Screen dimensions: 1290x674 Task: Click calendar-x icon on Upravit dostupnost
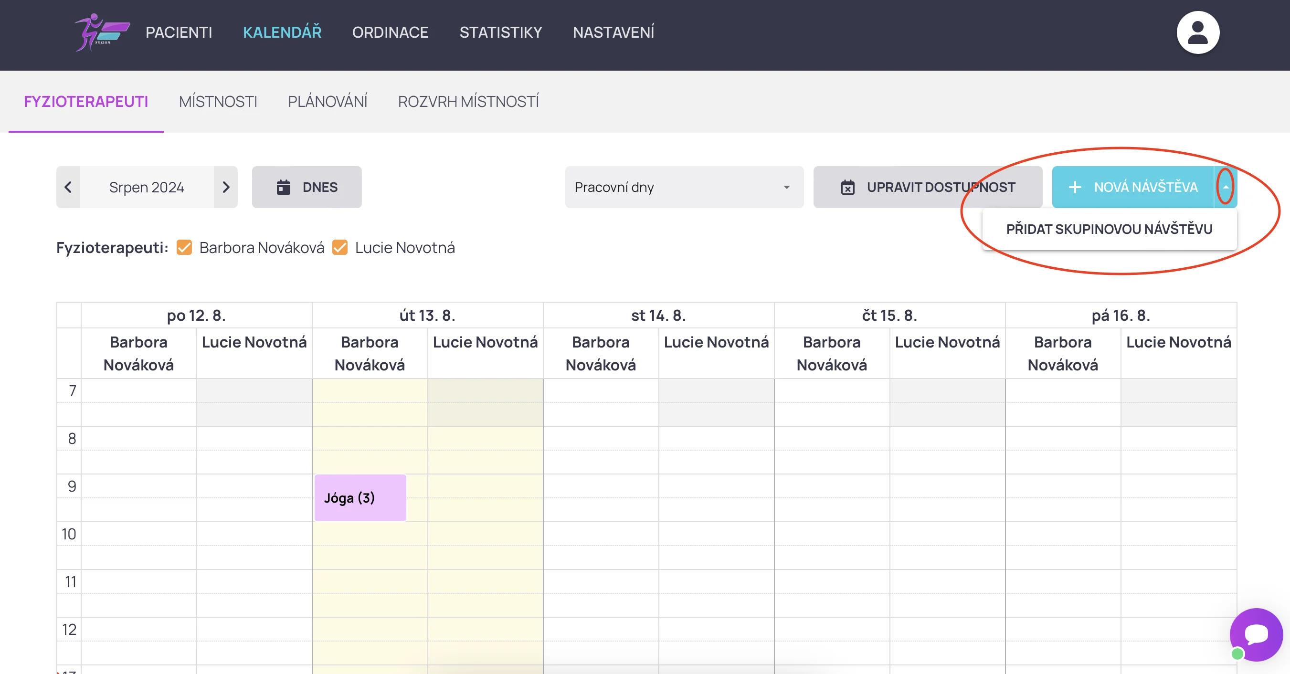coord(847,187)
